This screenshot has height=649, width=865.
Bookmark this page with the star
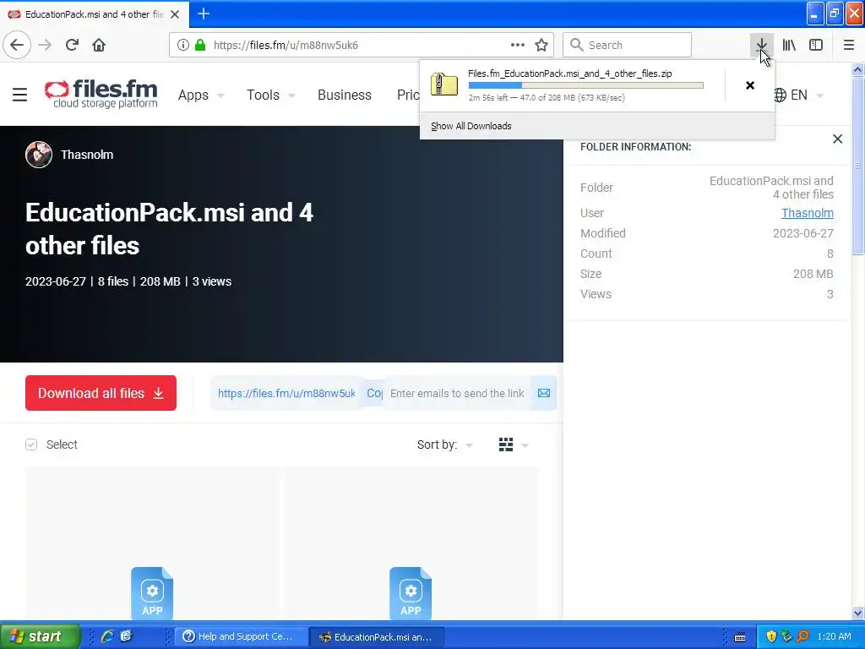click(541, 45)
